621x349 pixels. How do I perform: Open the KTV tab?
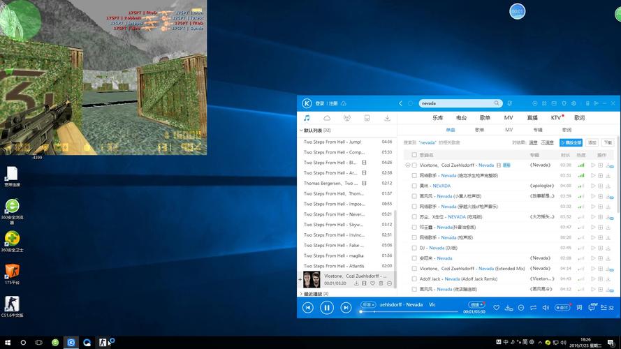pyautogui.click(x=556, y=118)
